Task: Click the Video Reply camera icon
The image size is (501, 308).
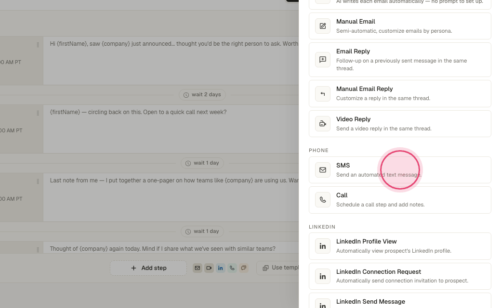Action: click(x=323, y=124)
